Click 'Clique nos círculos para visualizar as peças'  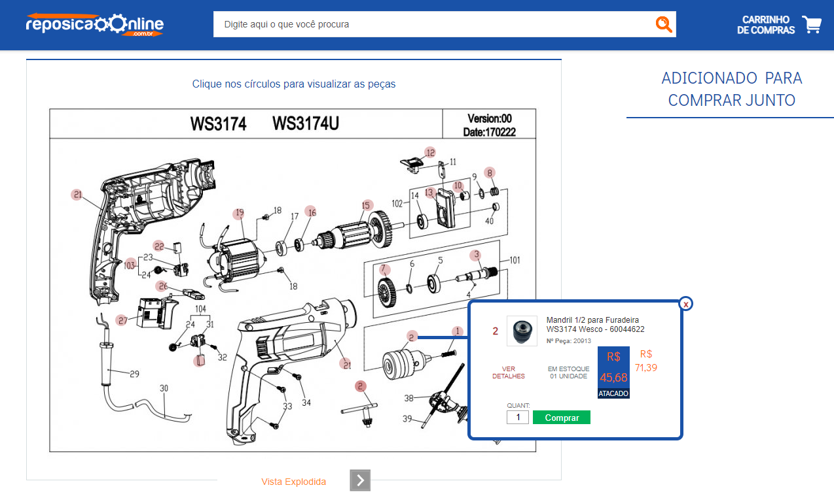(294, 84)
